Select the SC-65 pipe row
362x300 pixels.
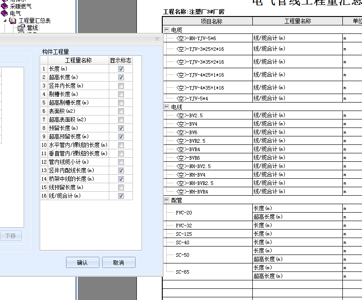(x=182, y=272)
